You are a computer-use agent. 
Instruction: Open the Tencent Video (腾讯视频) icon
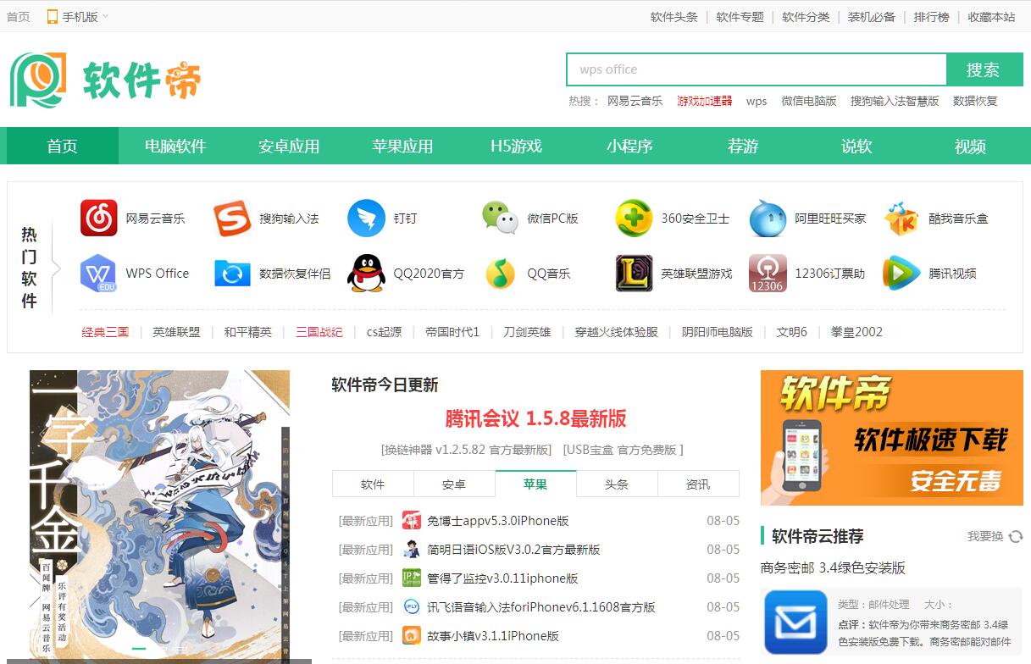tap(901, 274)
